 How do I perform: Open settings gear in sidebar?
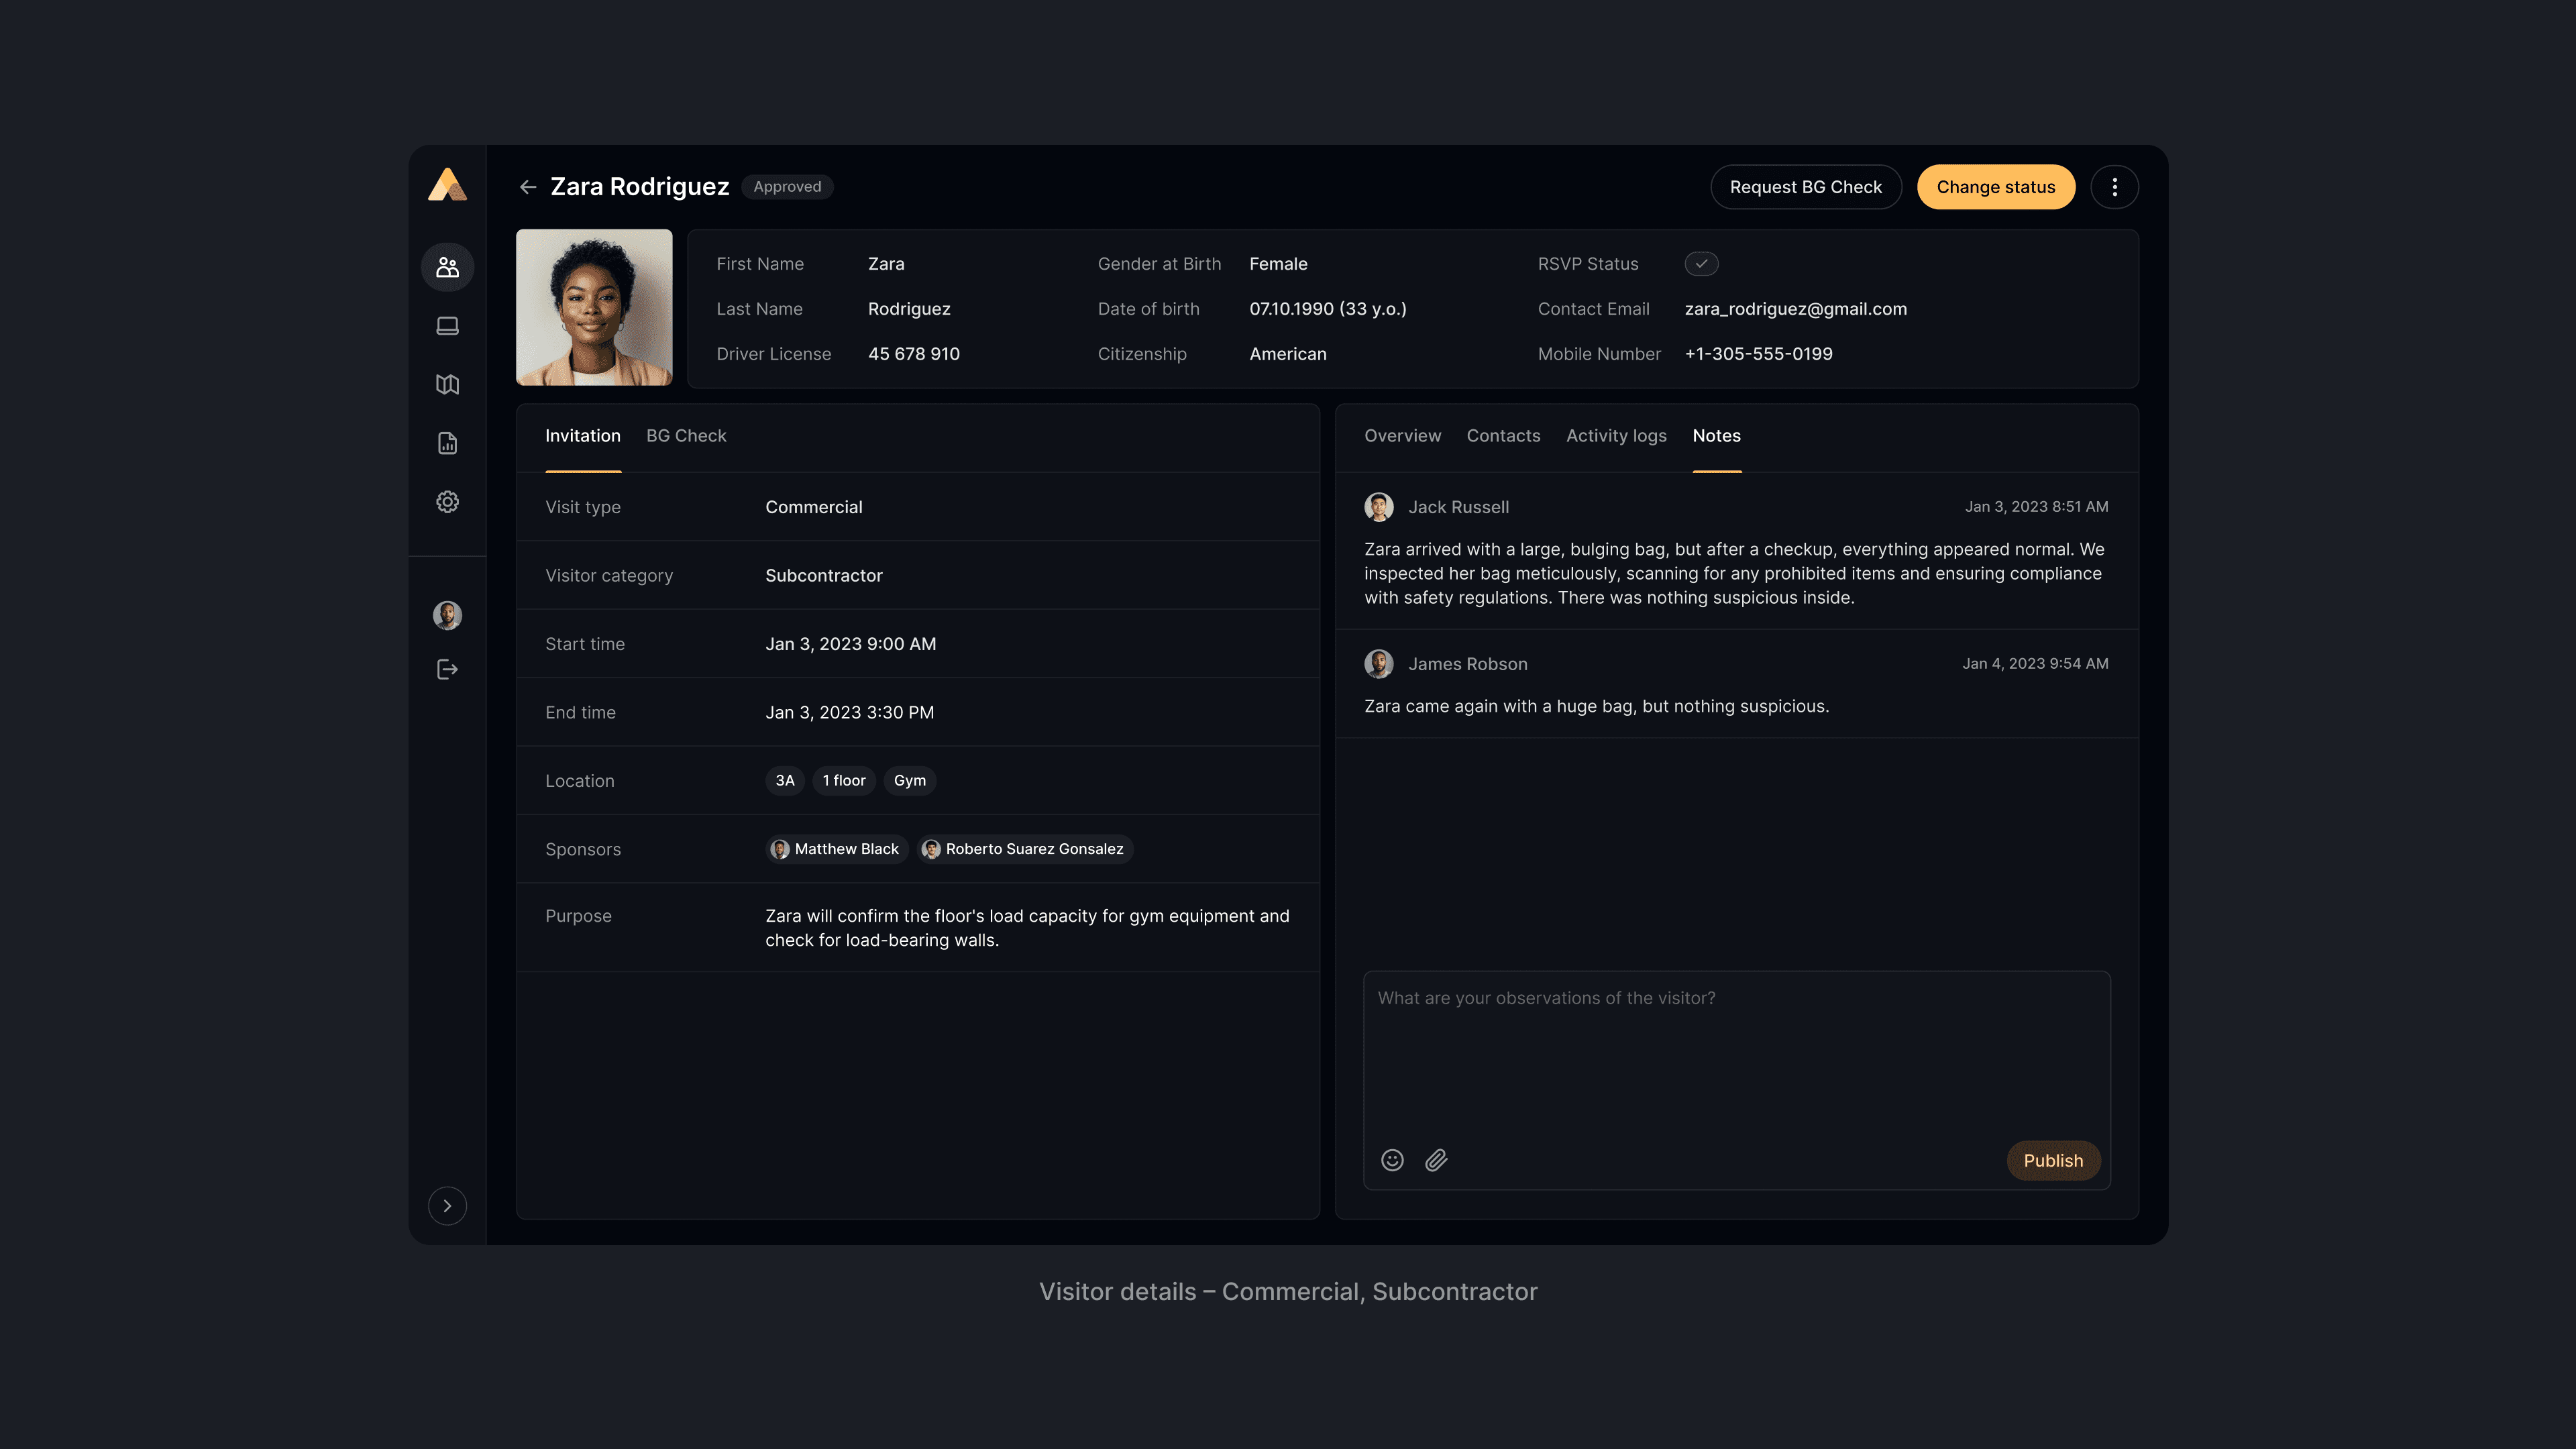pyautogui.click(x=447, y=502)
